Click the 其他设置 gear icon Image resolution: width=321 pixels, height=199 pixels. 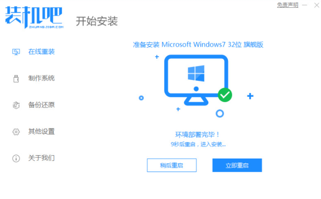click(16, 132)
